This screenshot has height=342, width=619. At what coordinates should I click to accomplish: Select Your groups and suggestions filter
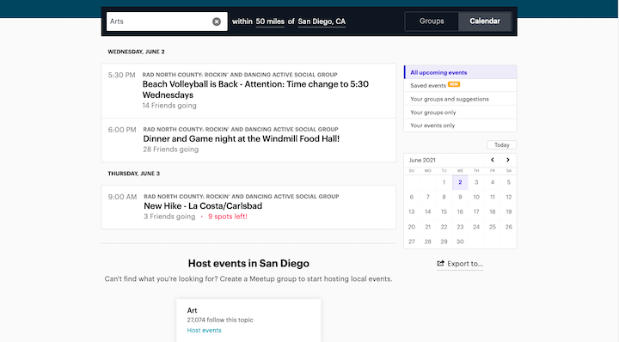click(460, 99)
